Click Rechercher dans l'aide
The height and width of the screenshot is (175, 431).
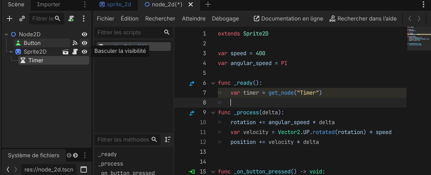pos(363,19)
